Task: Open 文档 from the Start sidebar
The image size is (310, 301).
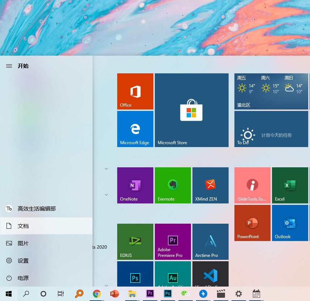Action: (46, 226)
